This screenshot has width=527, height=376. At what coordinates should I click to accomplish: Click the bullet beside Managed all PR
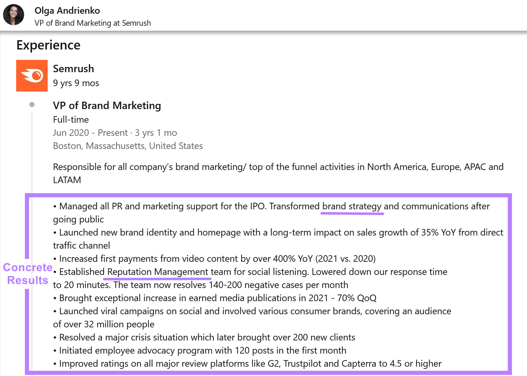pos(55,206)
